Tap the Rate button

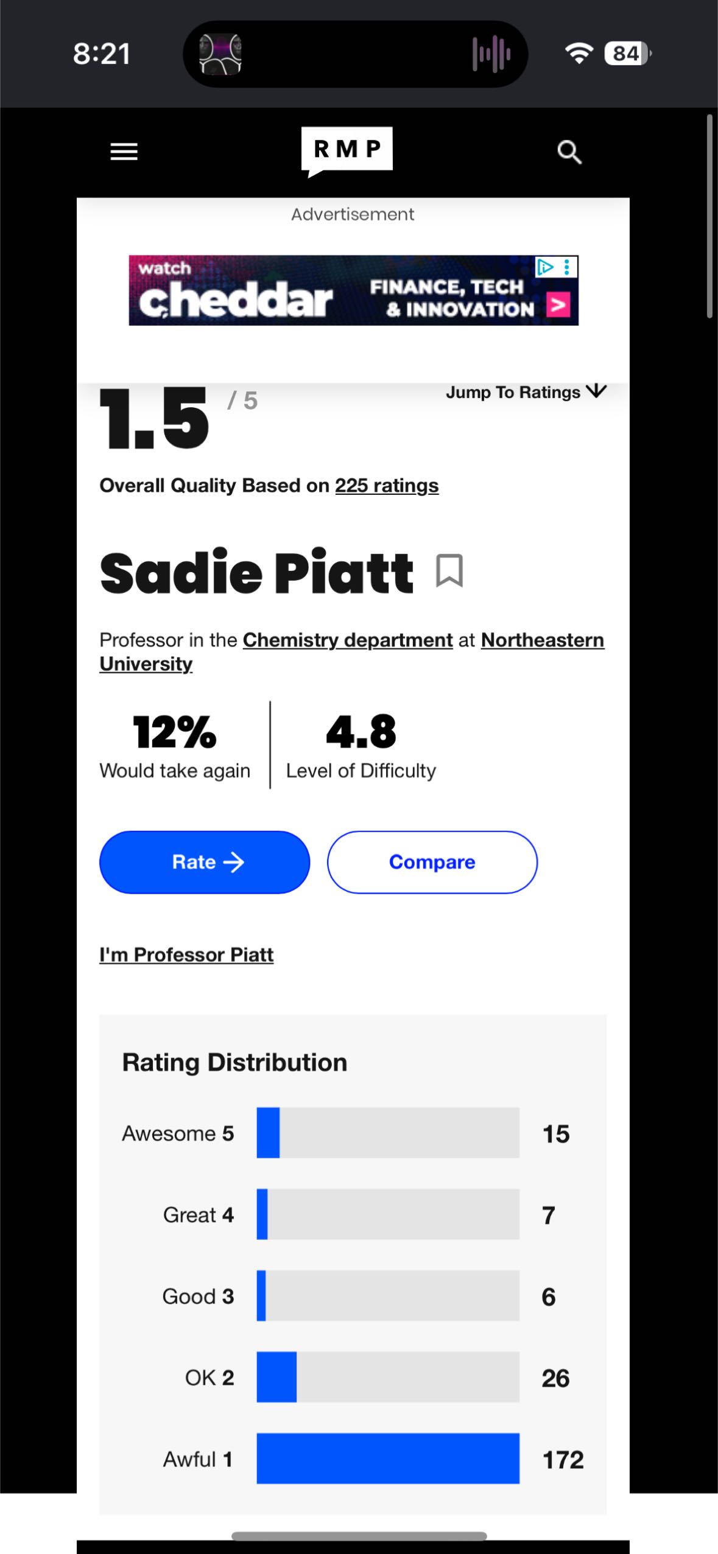pos(205,862)
